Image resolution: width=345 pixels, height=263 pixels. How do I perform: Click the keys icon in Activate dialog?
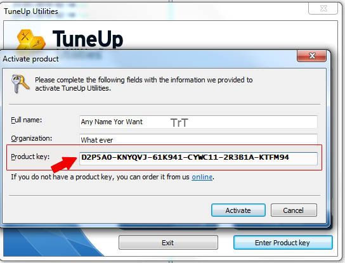[20, 84]
